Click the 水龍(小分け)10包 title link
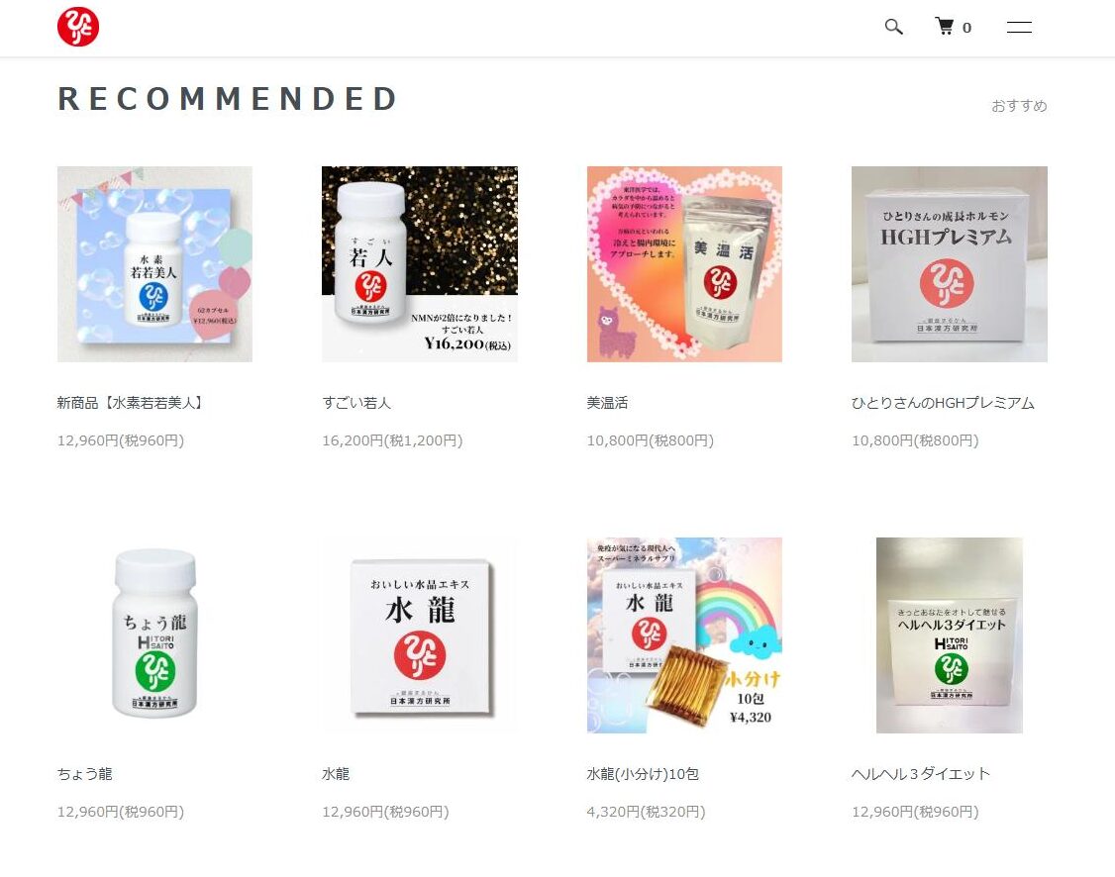 [643, 774]
